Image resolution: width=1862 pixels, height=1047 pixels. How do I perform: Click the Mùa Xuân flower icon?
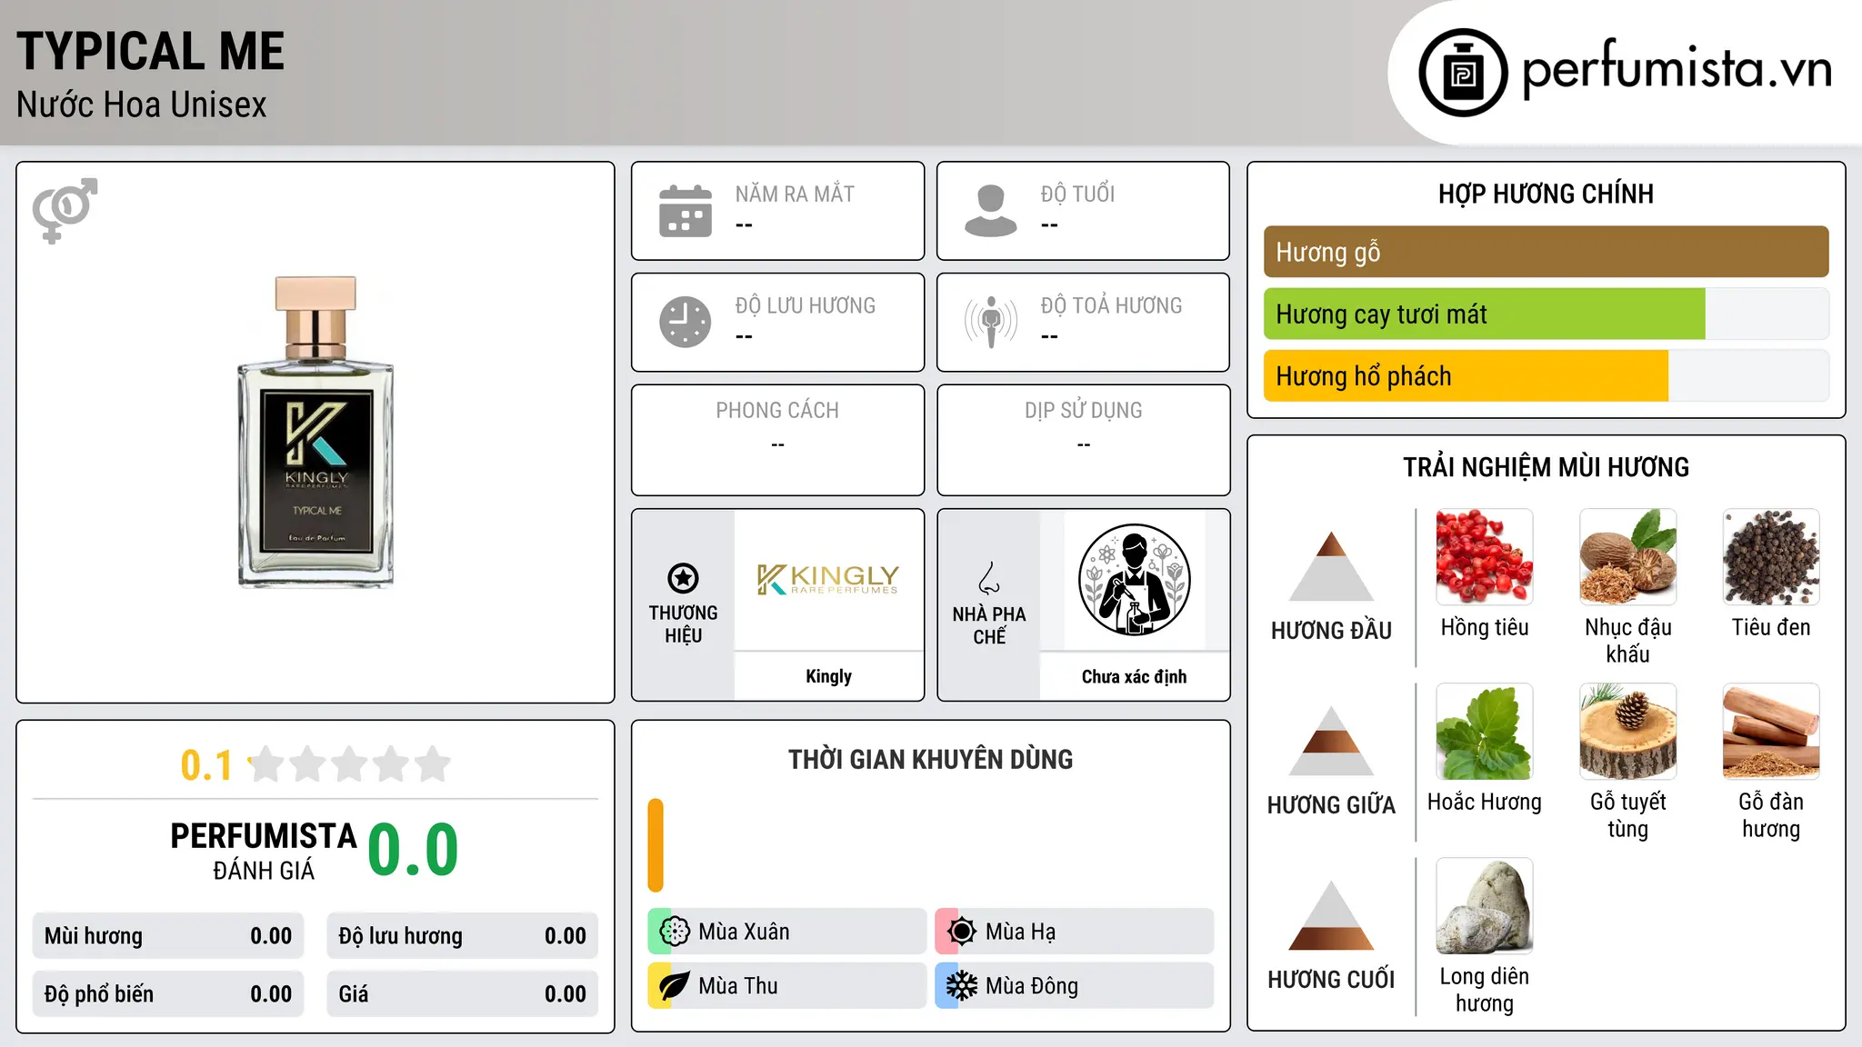(x=675, y=932)
